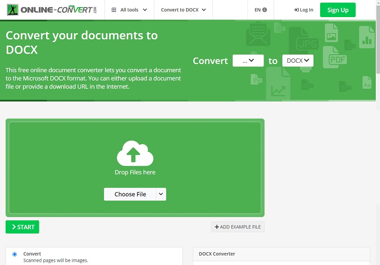Click the Drop Files here text

(x=135, y=172)
